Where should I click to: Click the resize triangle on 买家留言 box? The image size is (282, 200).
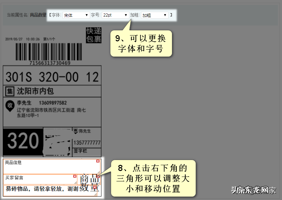point(76,183)
